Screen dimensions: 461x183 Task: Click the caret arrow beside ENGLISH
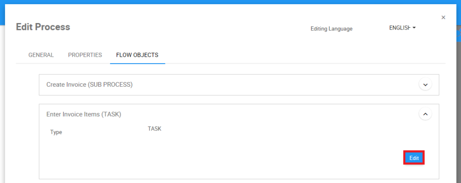pos(414,28)
